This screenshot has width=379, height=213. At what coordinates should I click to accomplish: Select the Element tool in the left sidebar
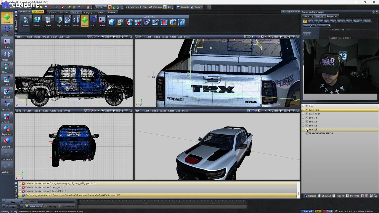[7, 143]
